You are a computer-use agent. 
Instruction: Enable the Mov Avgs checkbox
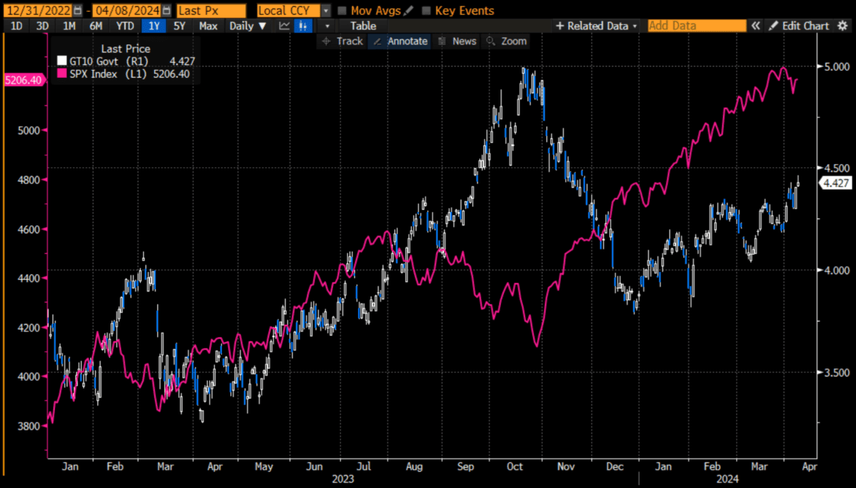pos(342,11)
